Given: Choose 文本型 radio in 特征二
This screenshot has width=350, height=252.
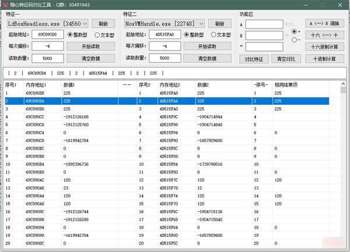Looking at the screenshot, I should 213,35.
